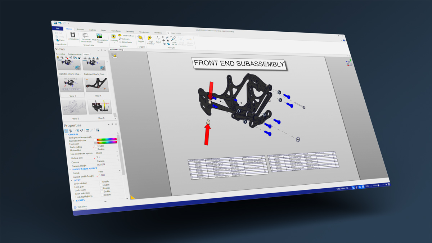The height and width of the screenshot is (243, 432).
Task: Click the Align Camera icon
Action: pos(150,38)
